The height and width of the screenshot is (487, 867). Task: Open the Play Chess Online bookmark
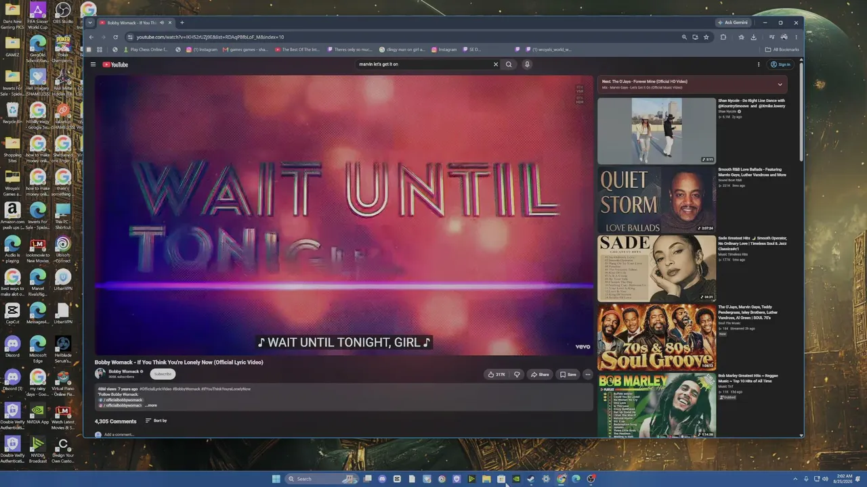tap(145, 49)
